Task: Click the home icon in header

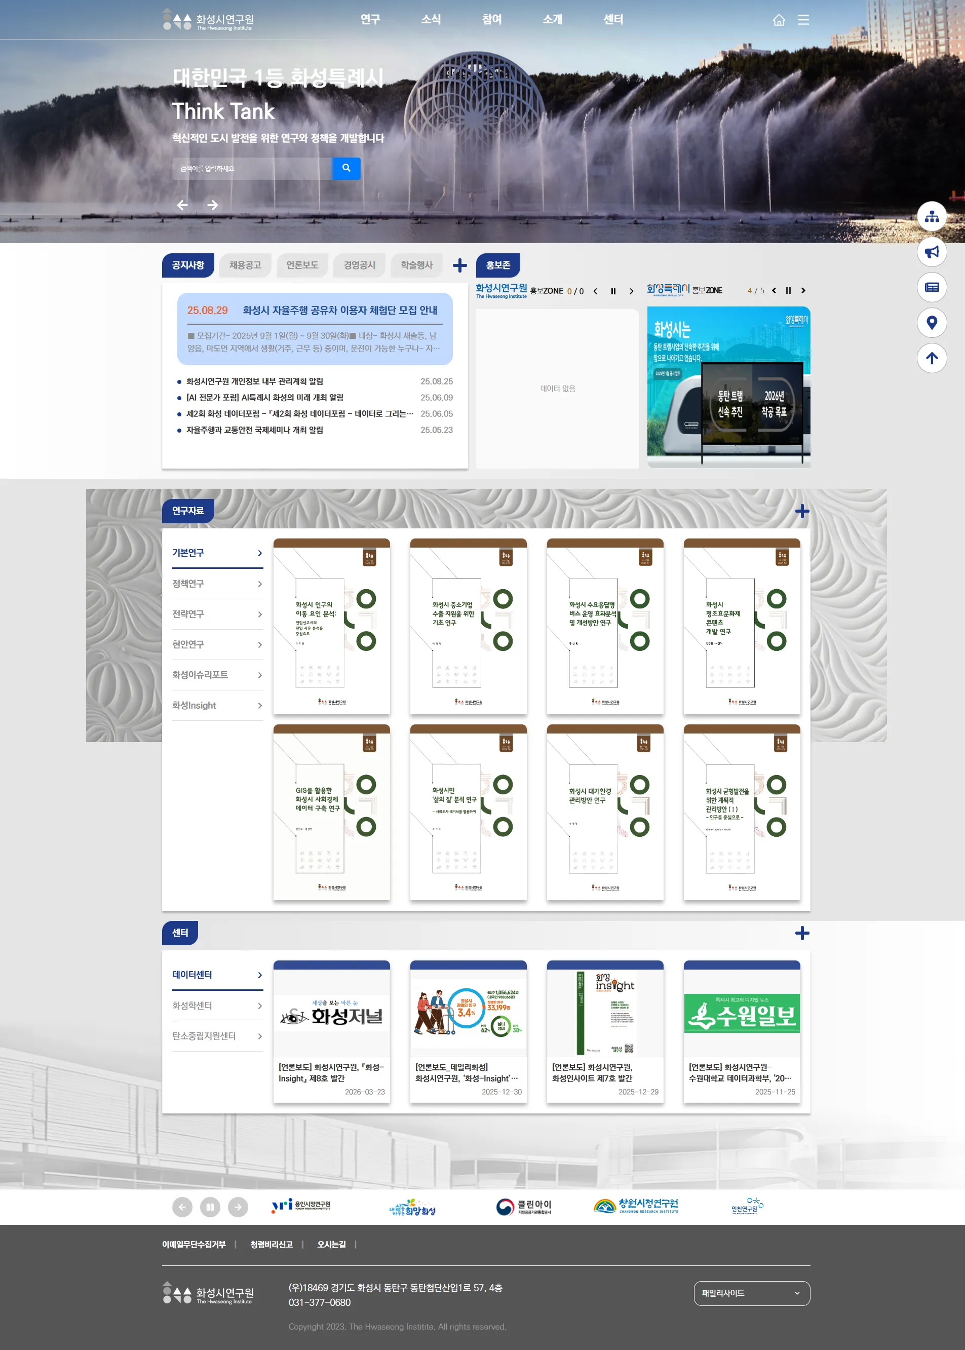Action: point(779,20)
